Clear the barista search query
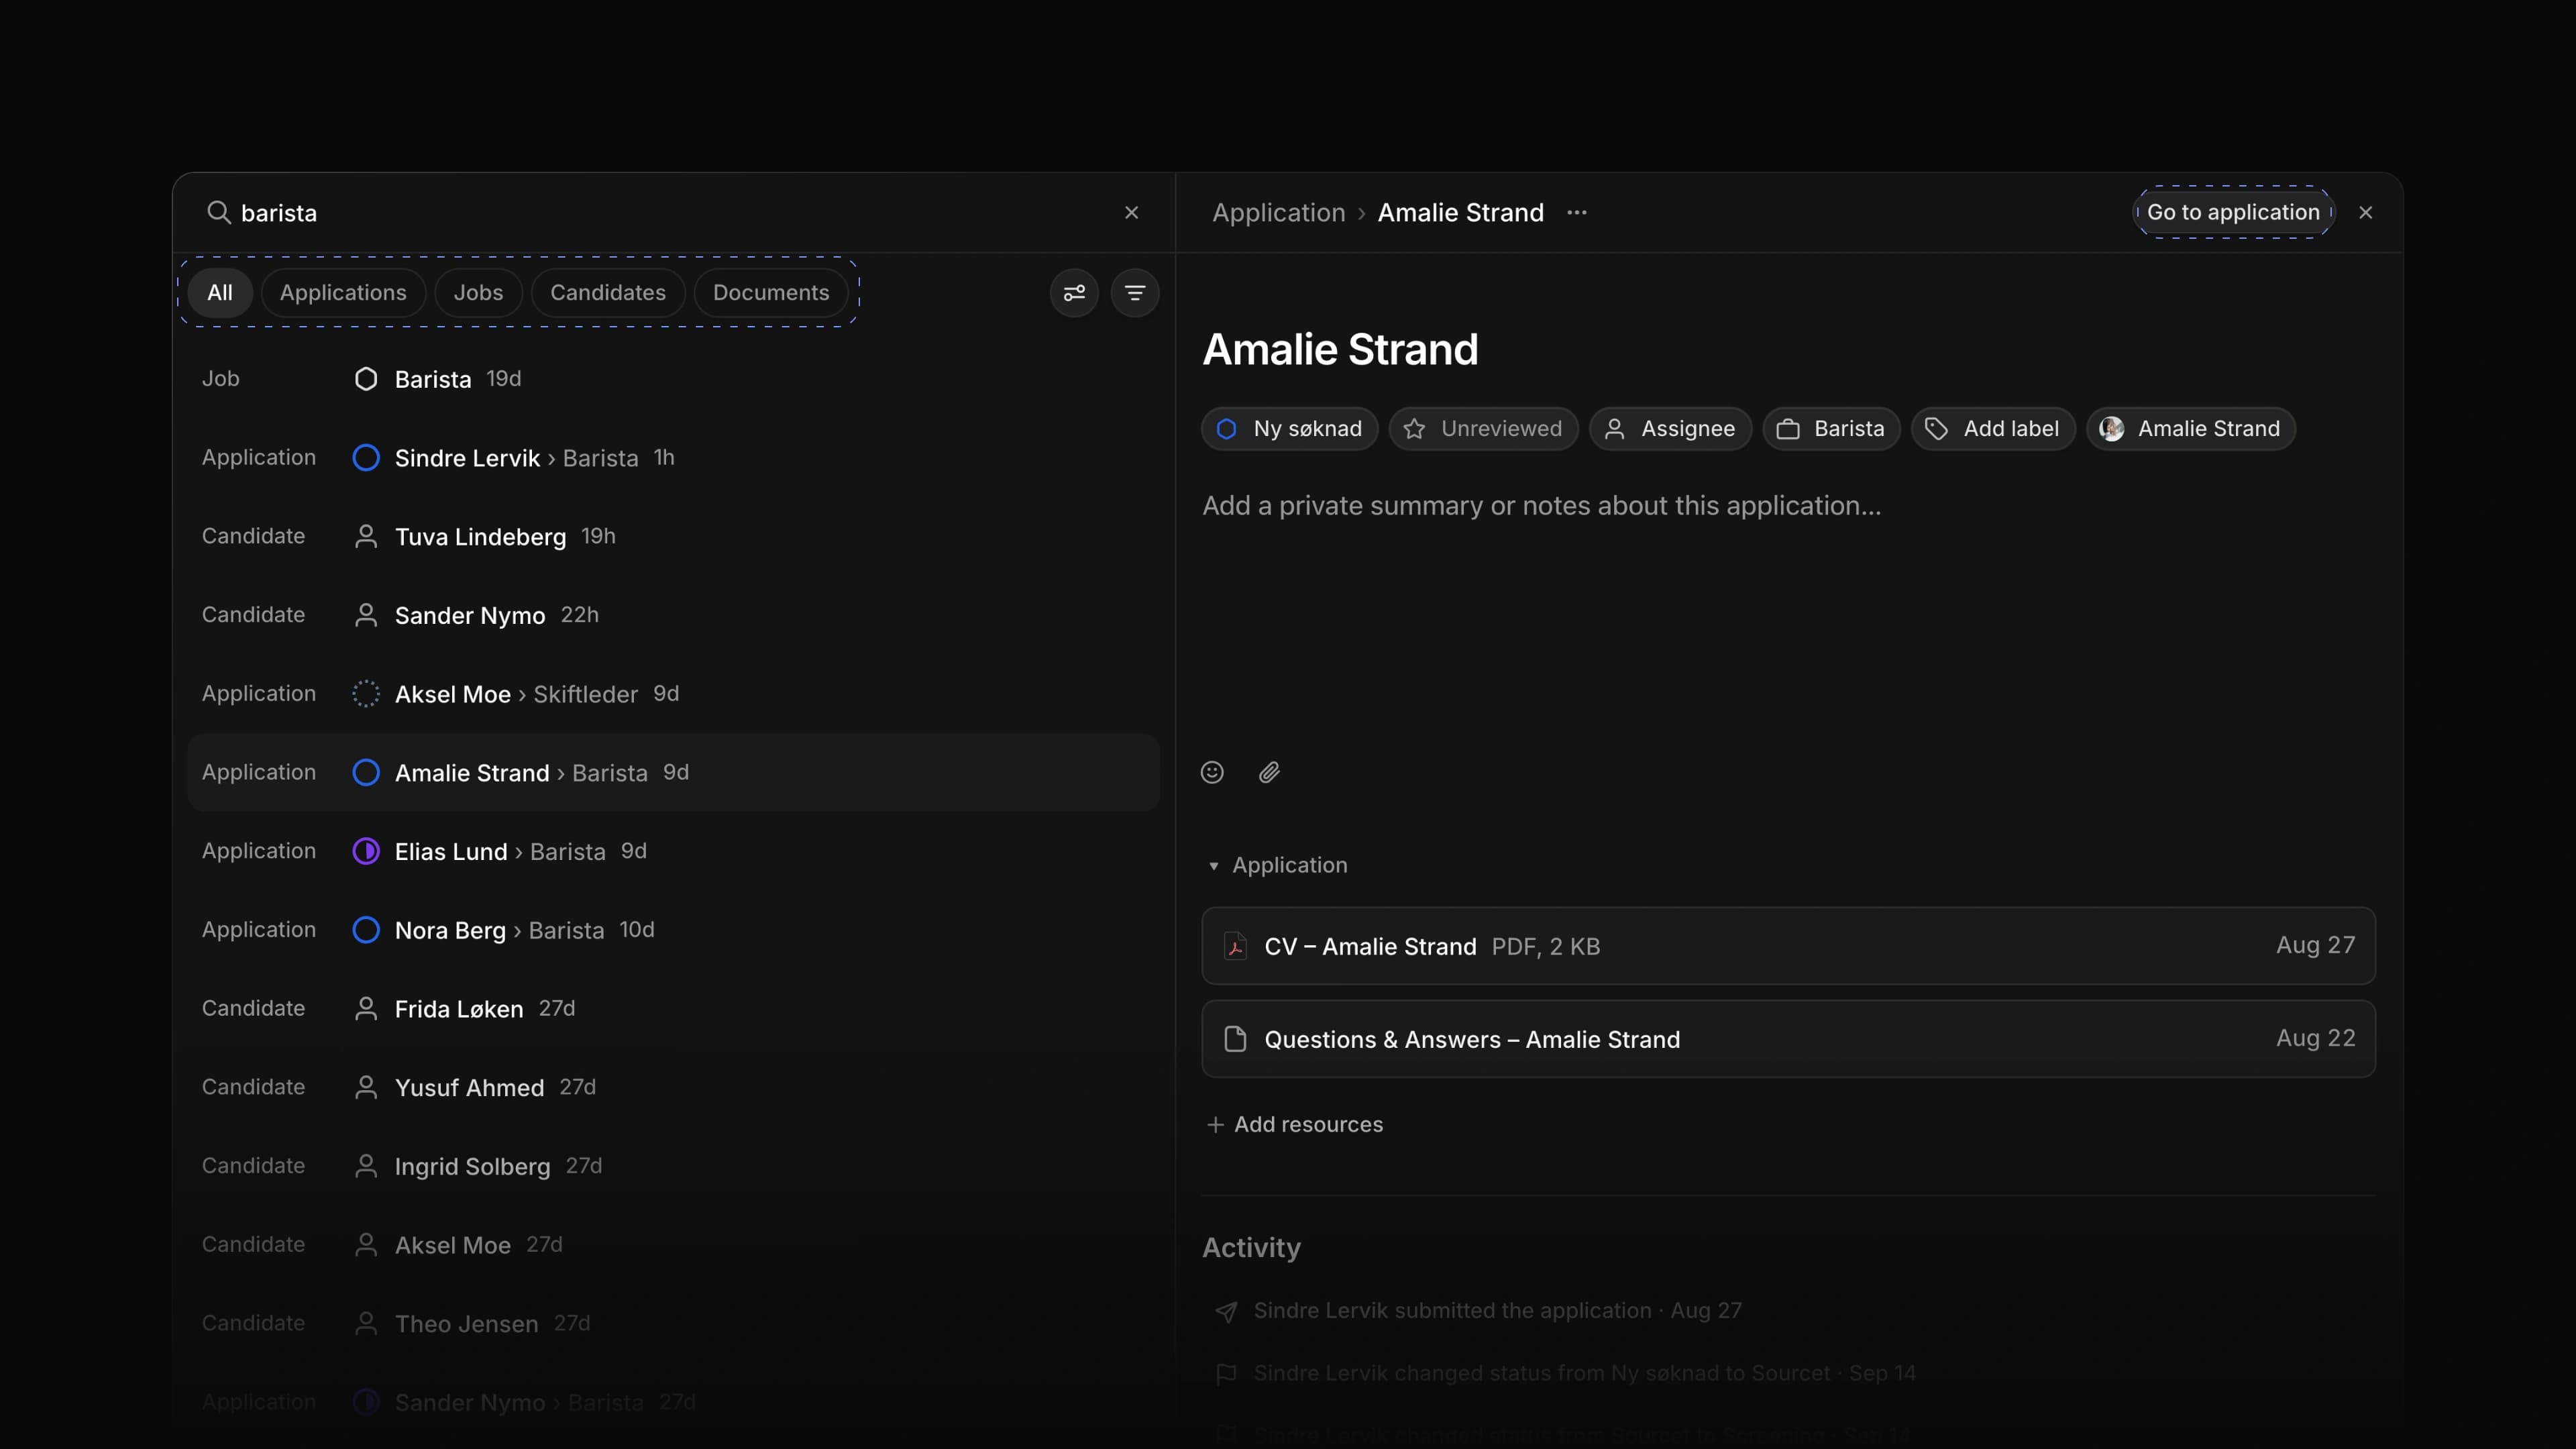The image size is (2576, 1449). pyautogui.click(x=1131, y=212)
